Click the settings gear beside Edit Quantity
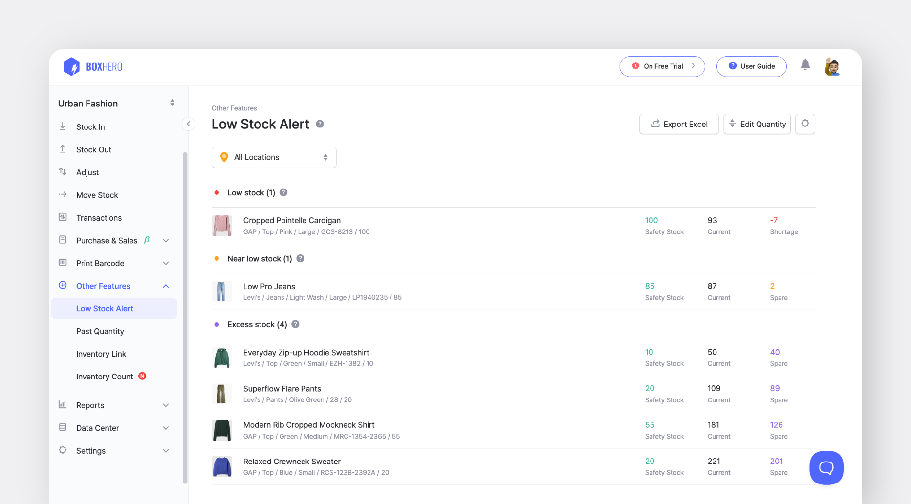This screenshot has height=504, width=911. coord(805,124)
